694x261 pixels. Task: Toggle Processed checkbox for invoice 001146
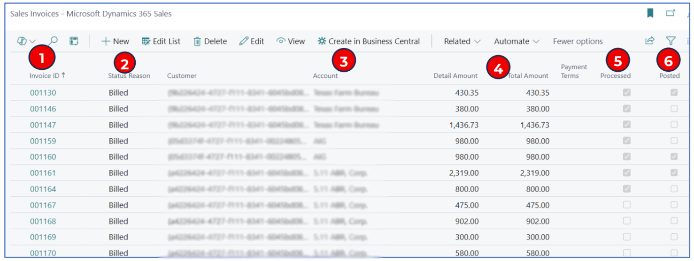pyautogui.click(x=626, y=109)
